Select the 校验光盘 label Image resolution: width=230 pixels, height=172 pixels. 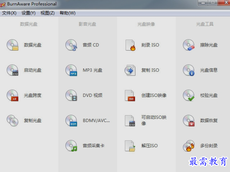(209, 96)
